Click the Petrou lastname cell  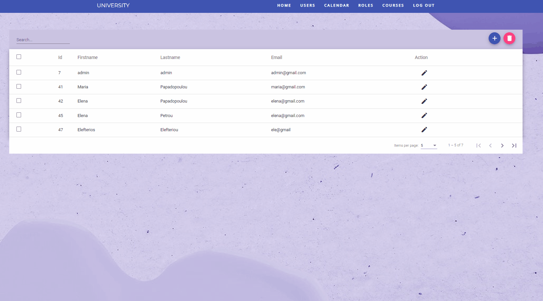coord(166,116)
